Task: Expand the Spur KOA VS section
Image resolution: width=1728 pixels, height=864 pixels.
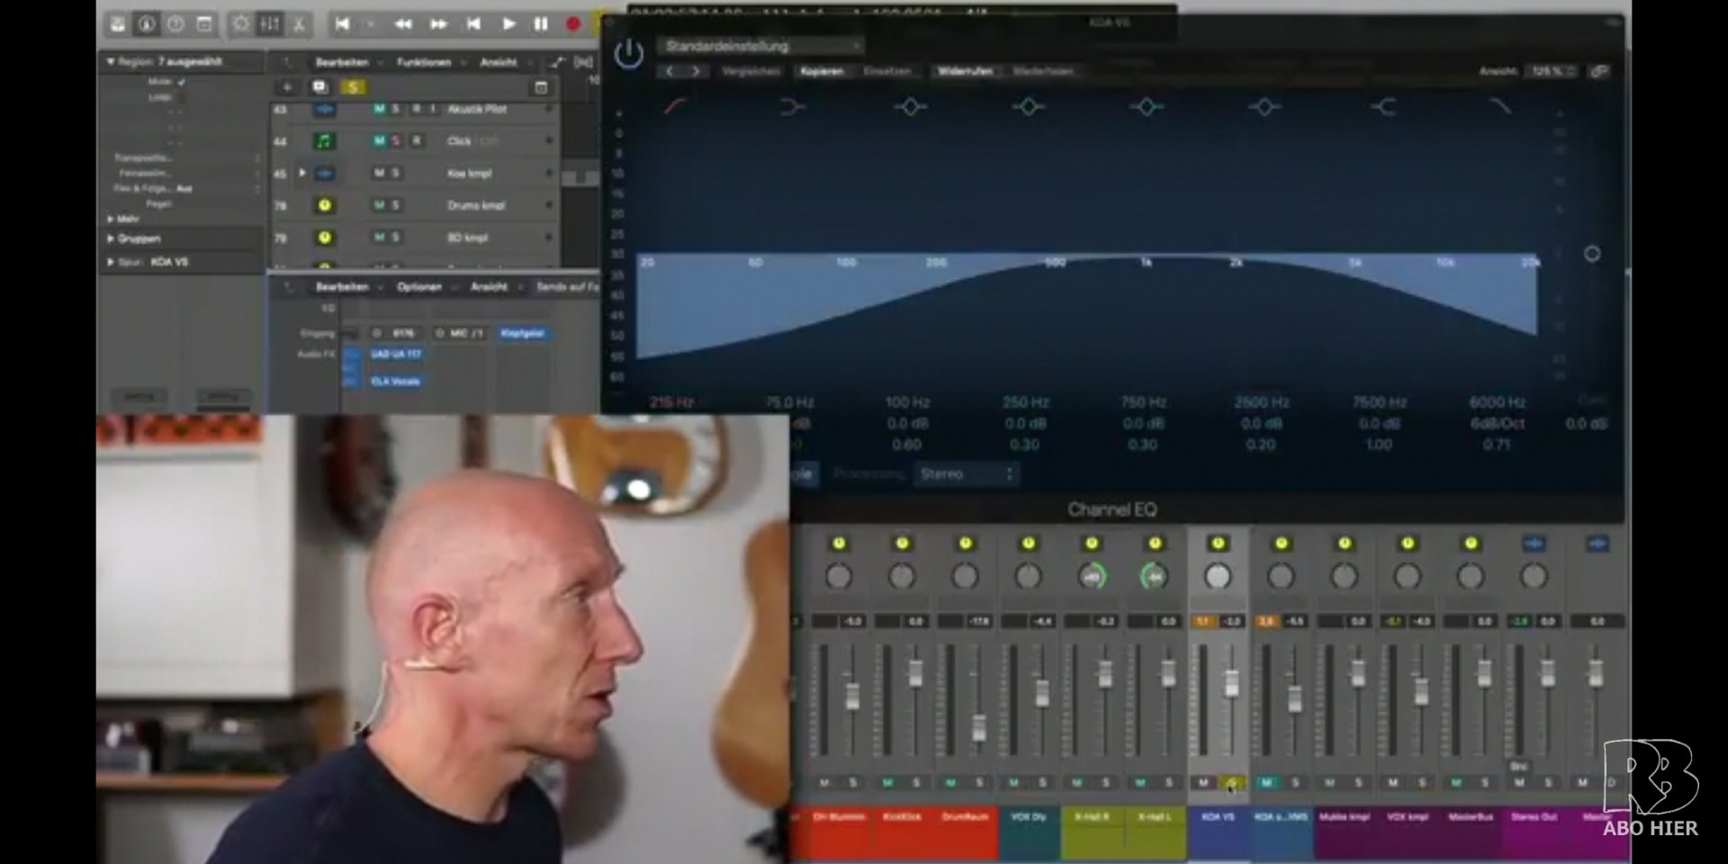Action: coord(111,263)
